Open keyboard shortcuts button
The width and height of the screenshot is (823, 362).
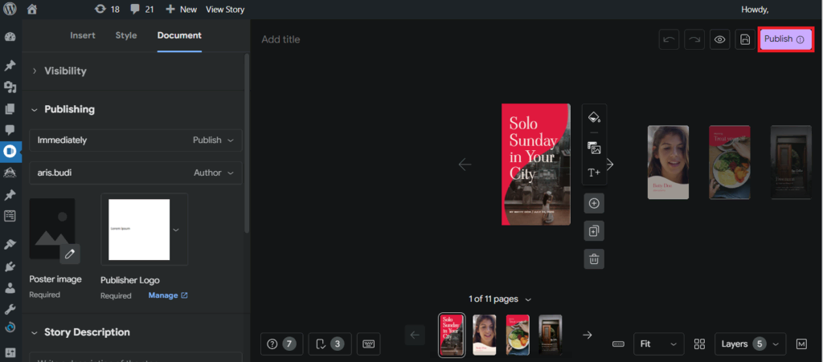368,344
